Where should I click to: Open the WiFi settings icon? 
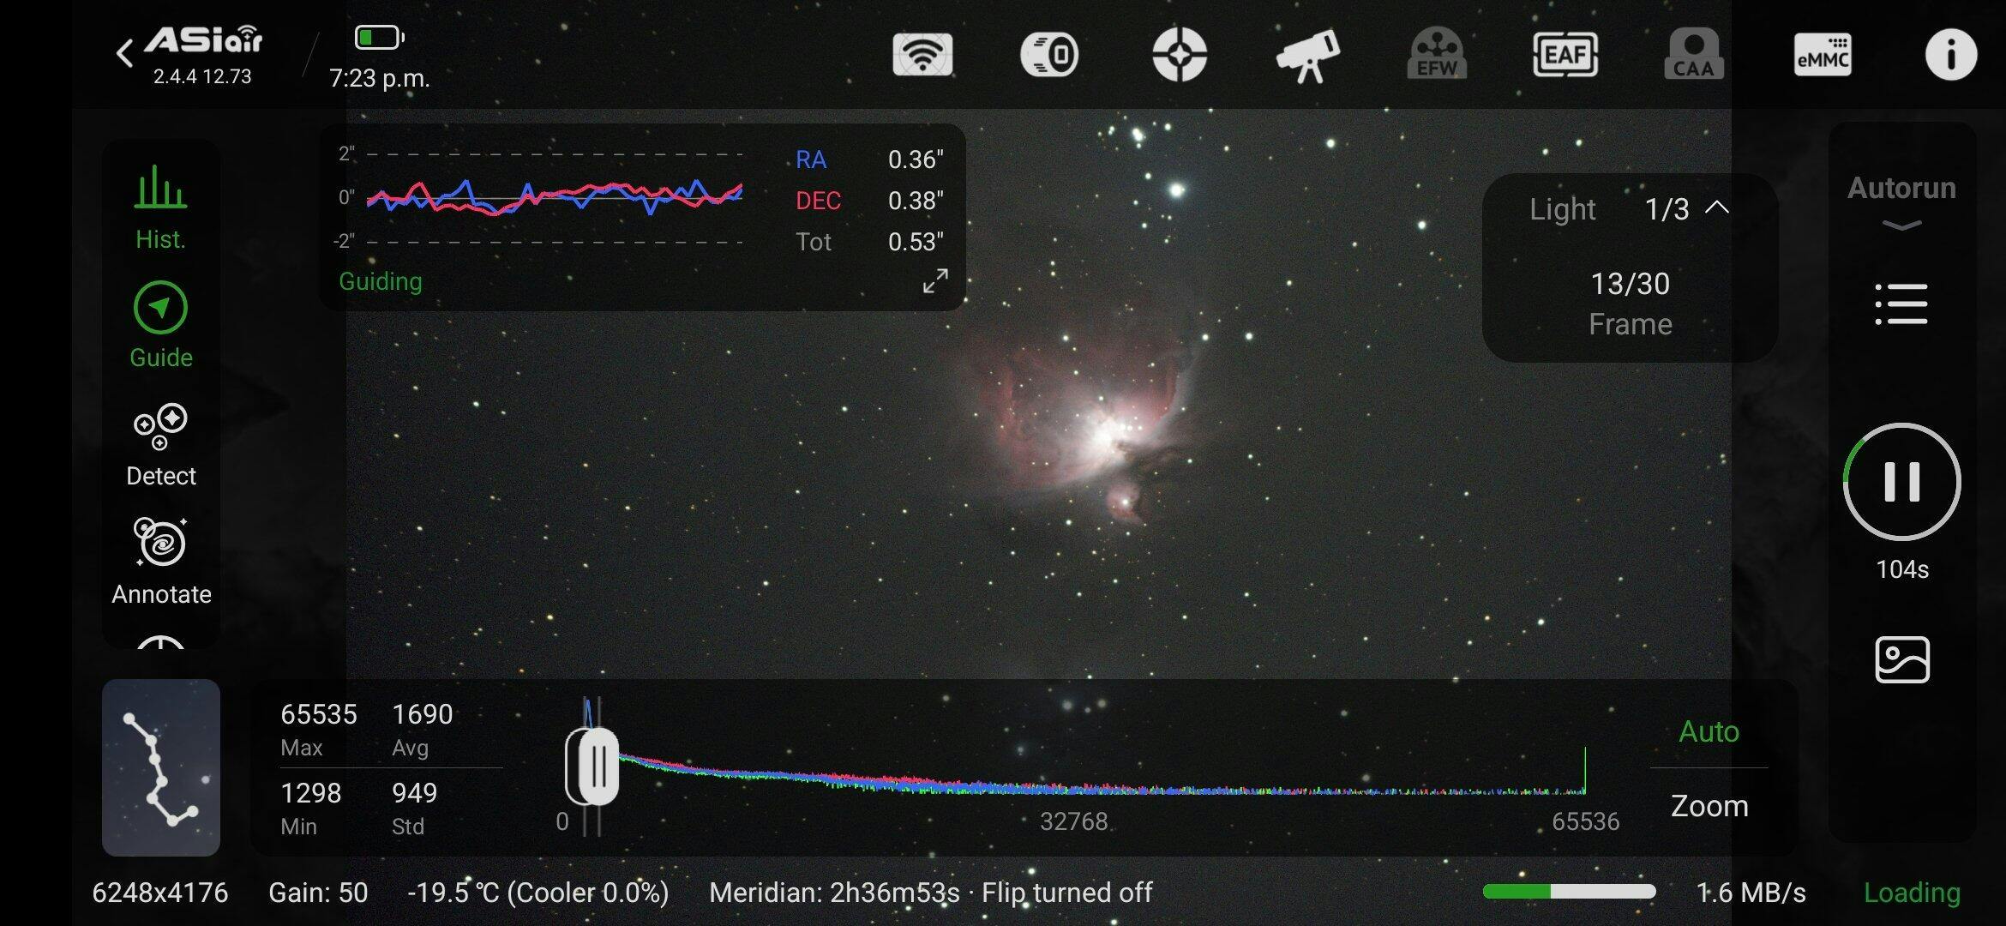(x=922, y=55)
